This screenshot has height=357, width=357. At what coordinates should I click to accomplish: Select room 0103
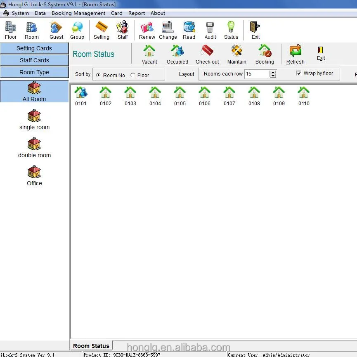tap(130, 96)
